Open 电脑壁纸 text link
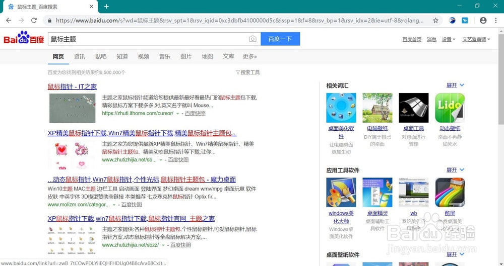 pos(377,128)
